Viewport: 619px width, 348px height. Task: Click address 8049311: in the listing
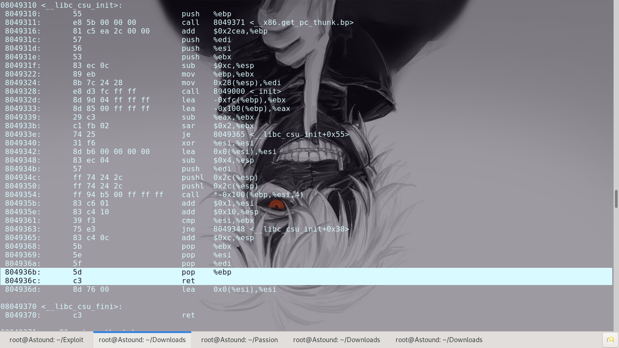[23, 23]
